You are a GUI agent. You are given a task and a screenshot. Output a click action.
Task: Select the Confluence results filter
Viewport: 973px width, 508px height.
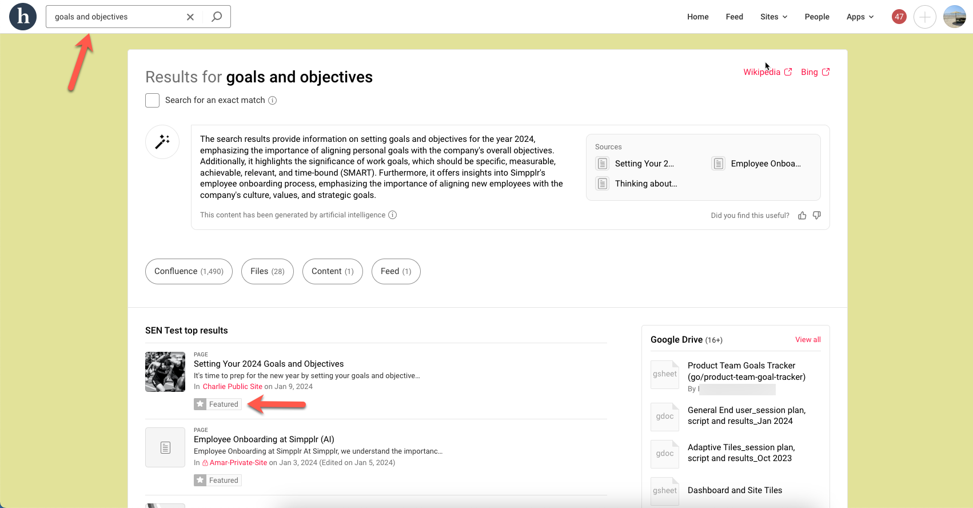click(189, 271)
